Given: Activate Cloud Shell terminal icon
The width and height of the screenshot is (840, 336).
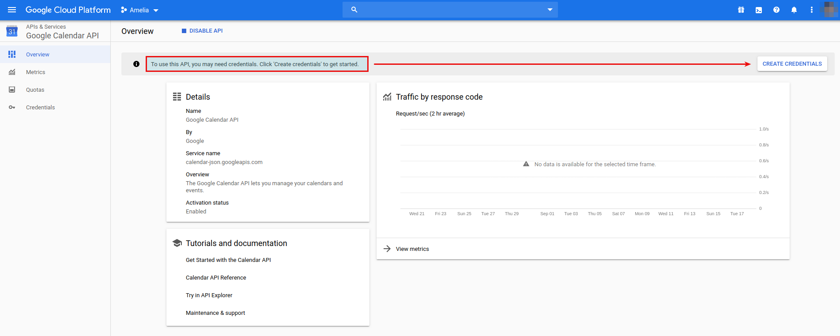Looking at the screenshot, I should point(759,10).
